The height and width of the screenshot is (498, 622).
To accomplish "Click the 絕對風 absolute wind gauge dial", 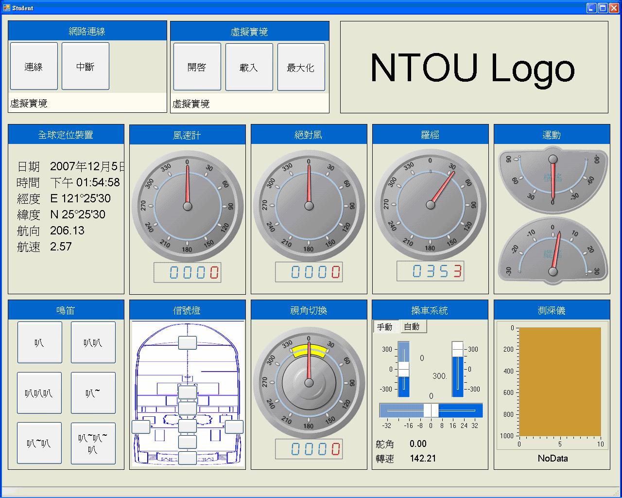I will coord(309,206).
